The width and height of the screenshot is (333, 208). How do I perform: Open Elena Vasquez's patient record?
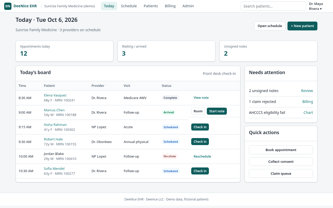click(55, 95)
